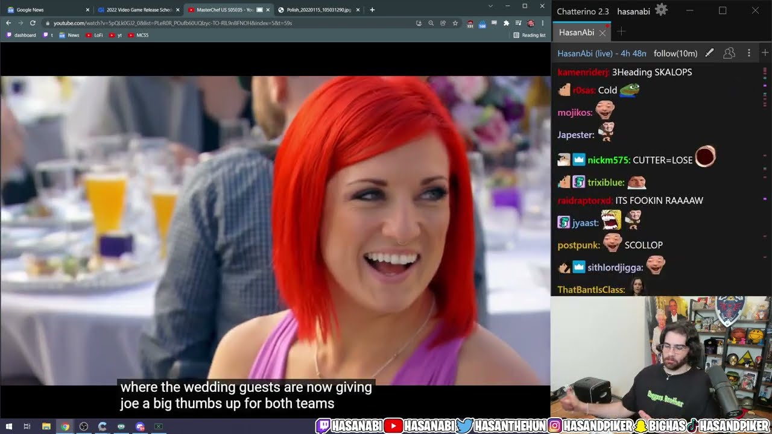Open the Windows Start menu
The image size is (772, 434).
coord(8,427)
